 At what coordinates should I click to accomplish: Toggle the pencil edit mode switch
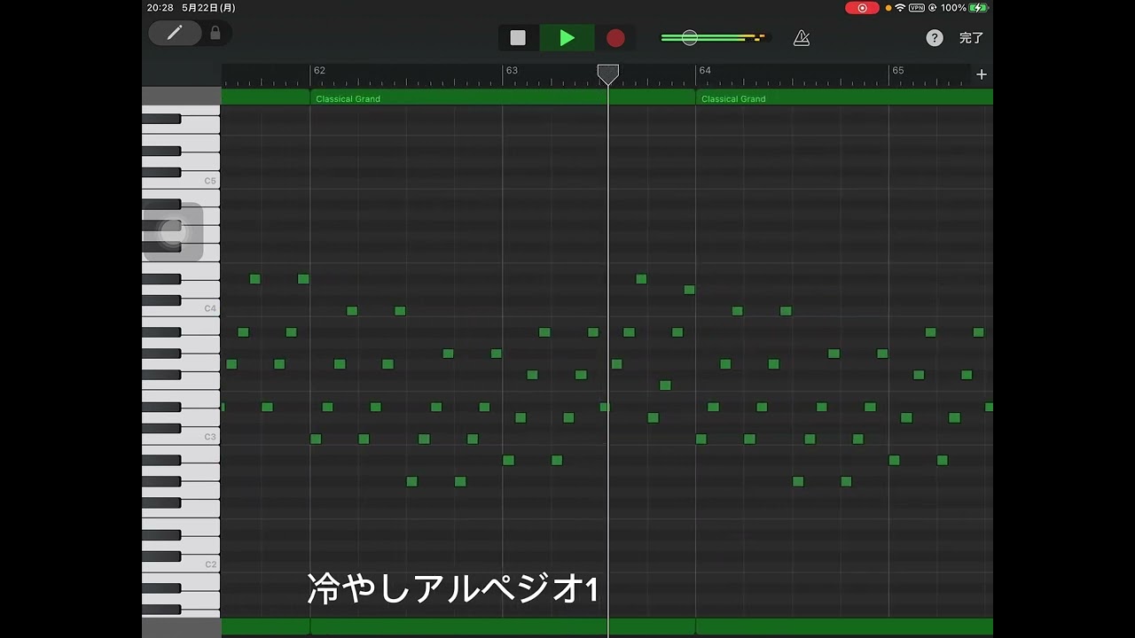[175, 33]
